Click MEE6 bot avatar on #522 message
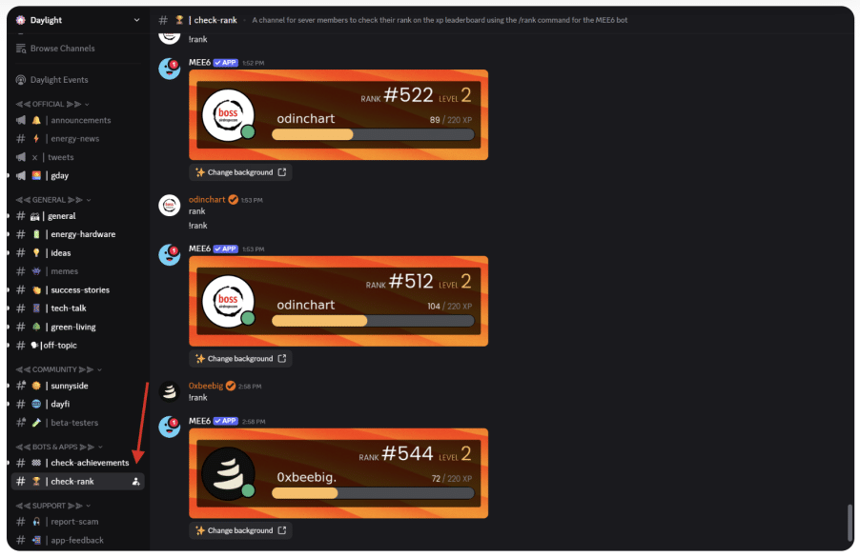 tap(170, 69)
